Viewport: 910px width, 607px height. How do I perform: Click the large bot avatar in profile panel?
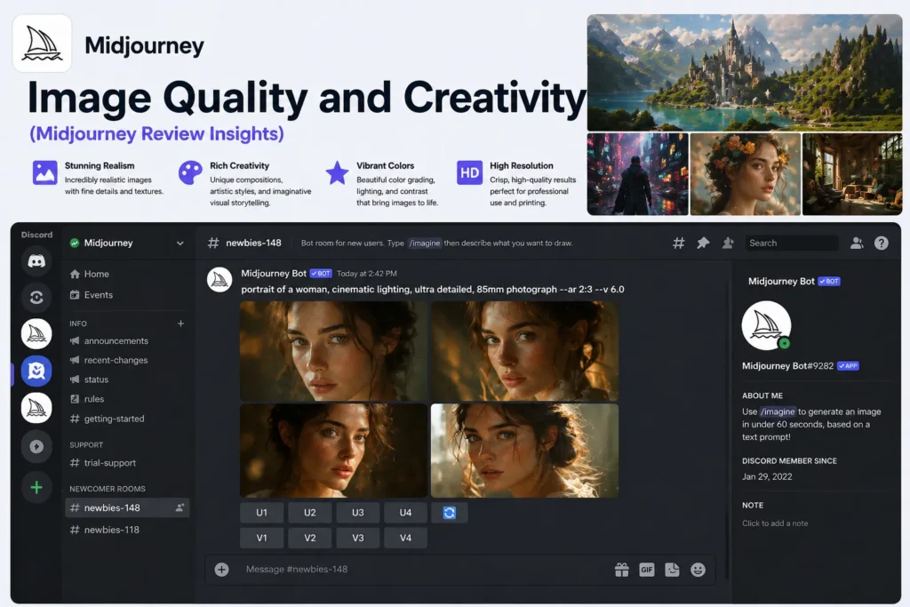click(766, 325)
